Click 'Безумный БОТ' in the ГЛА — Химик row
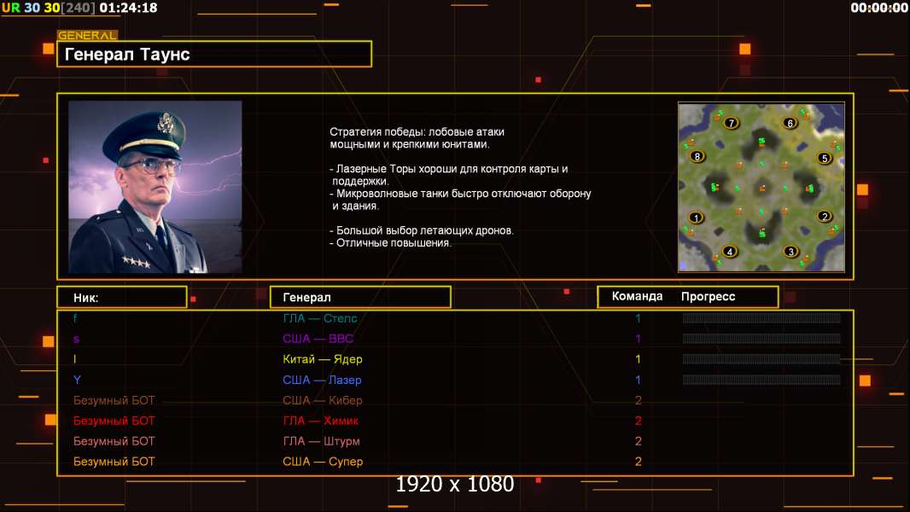Viewport: 910px width, 512px height. pyautogui.click(x=114, y=421)
